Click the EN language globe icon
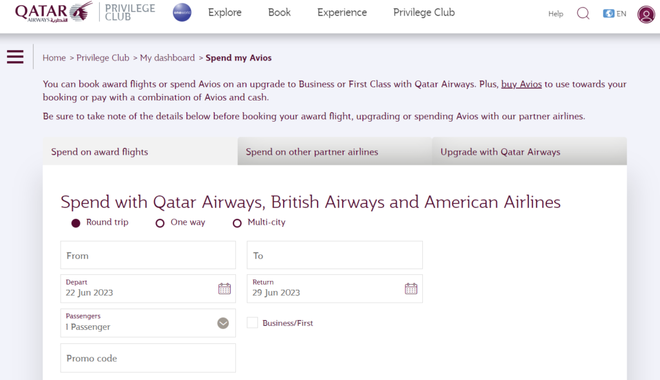The height and width of the screenshot is (380, 660). coord(608,14)
